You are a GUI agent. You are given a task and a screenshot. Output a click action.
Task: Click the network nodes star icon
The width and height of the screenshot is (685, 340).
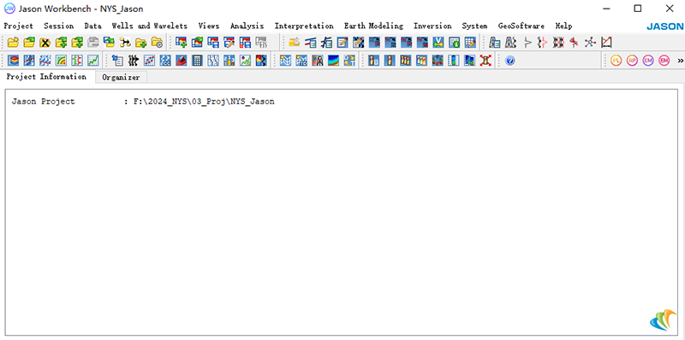[590, 42]
